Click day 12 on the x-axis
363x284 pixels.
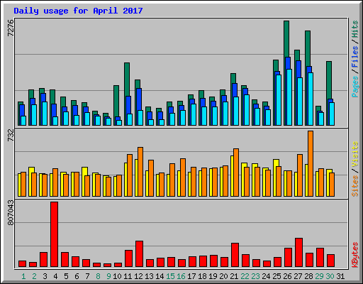pos(138,276)
